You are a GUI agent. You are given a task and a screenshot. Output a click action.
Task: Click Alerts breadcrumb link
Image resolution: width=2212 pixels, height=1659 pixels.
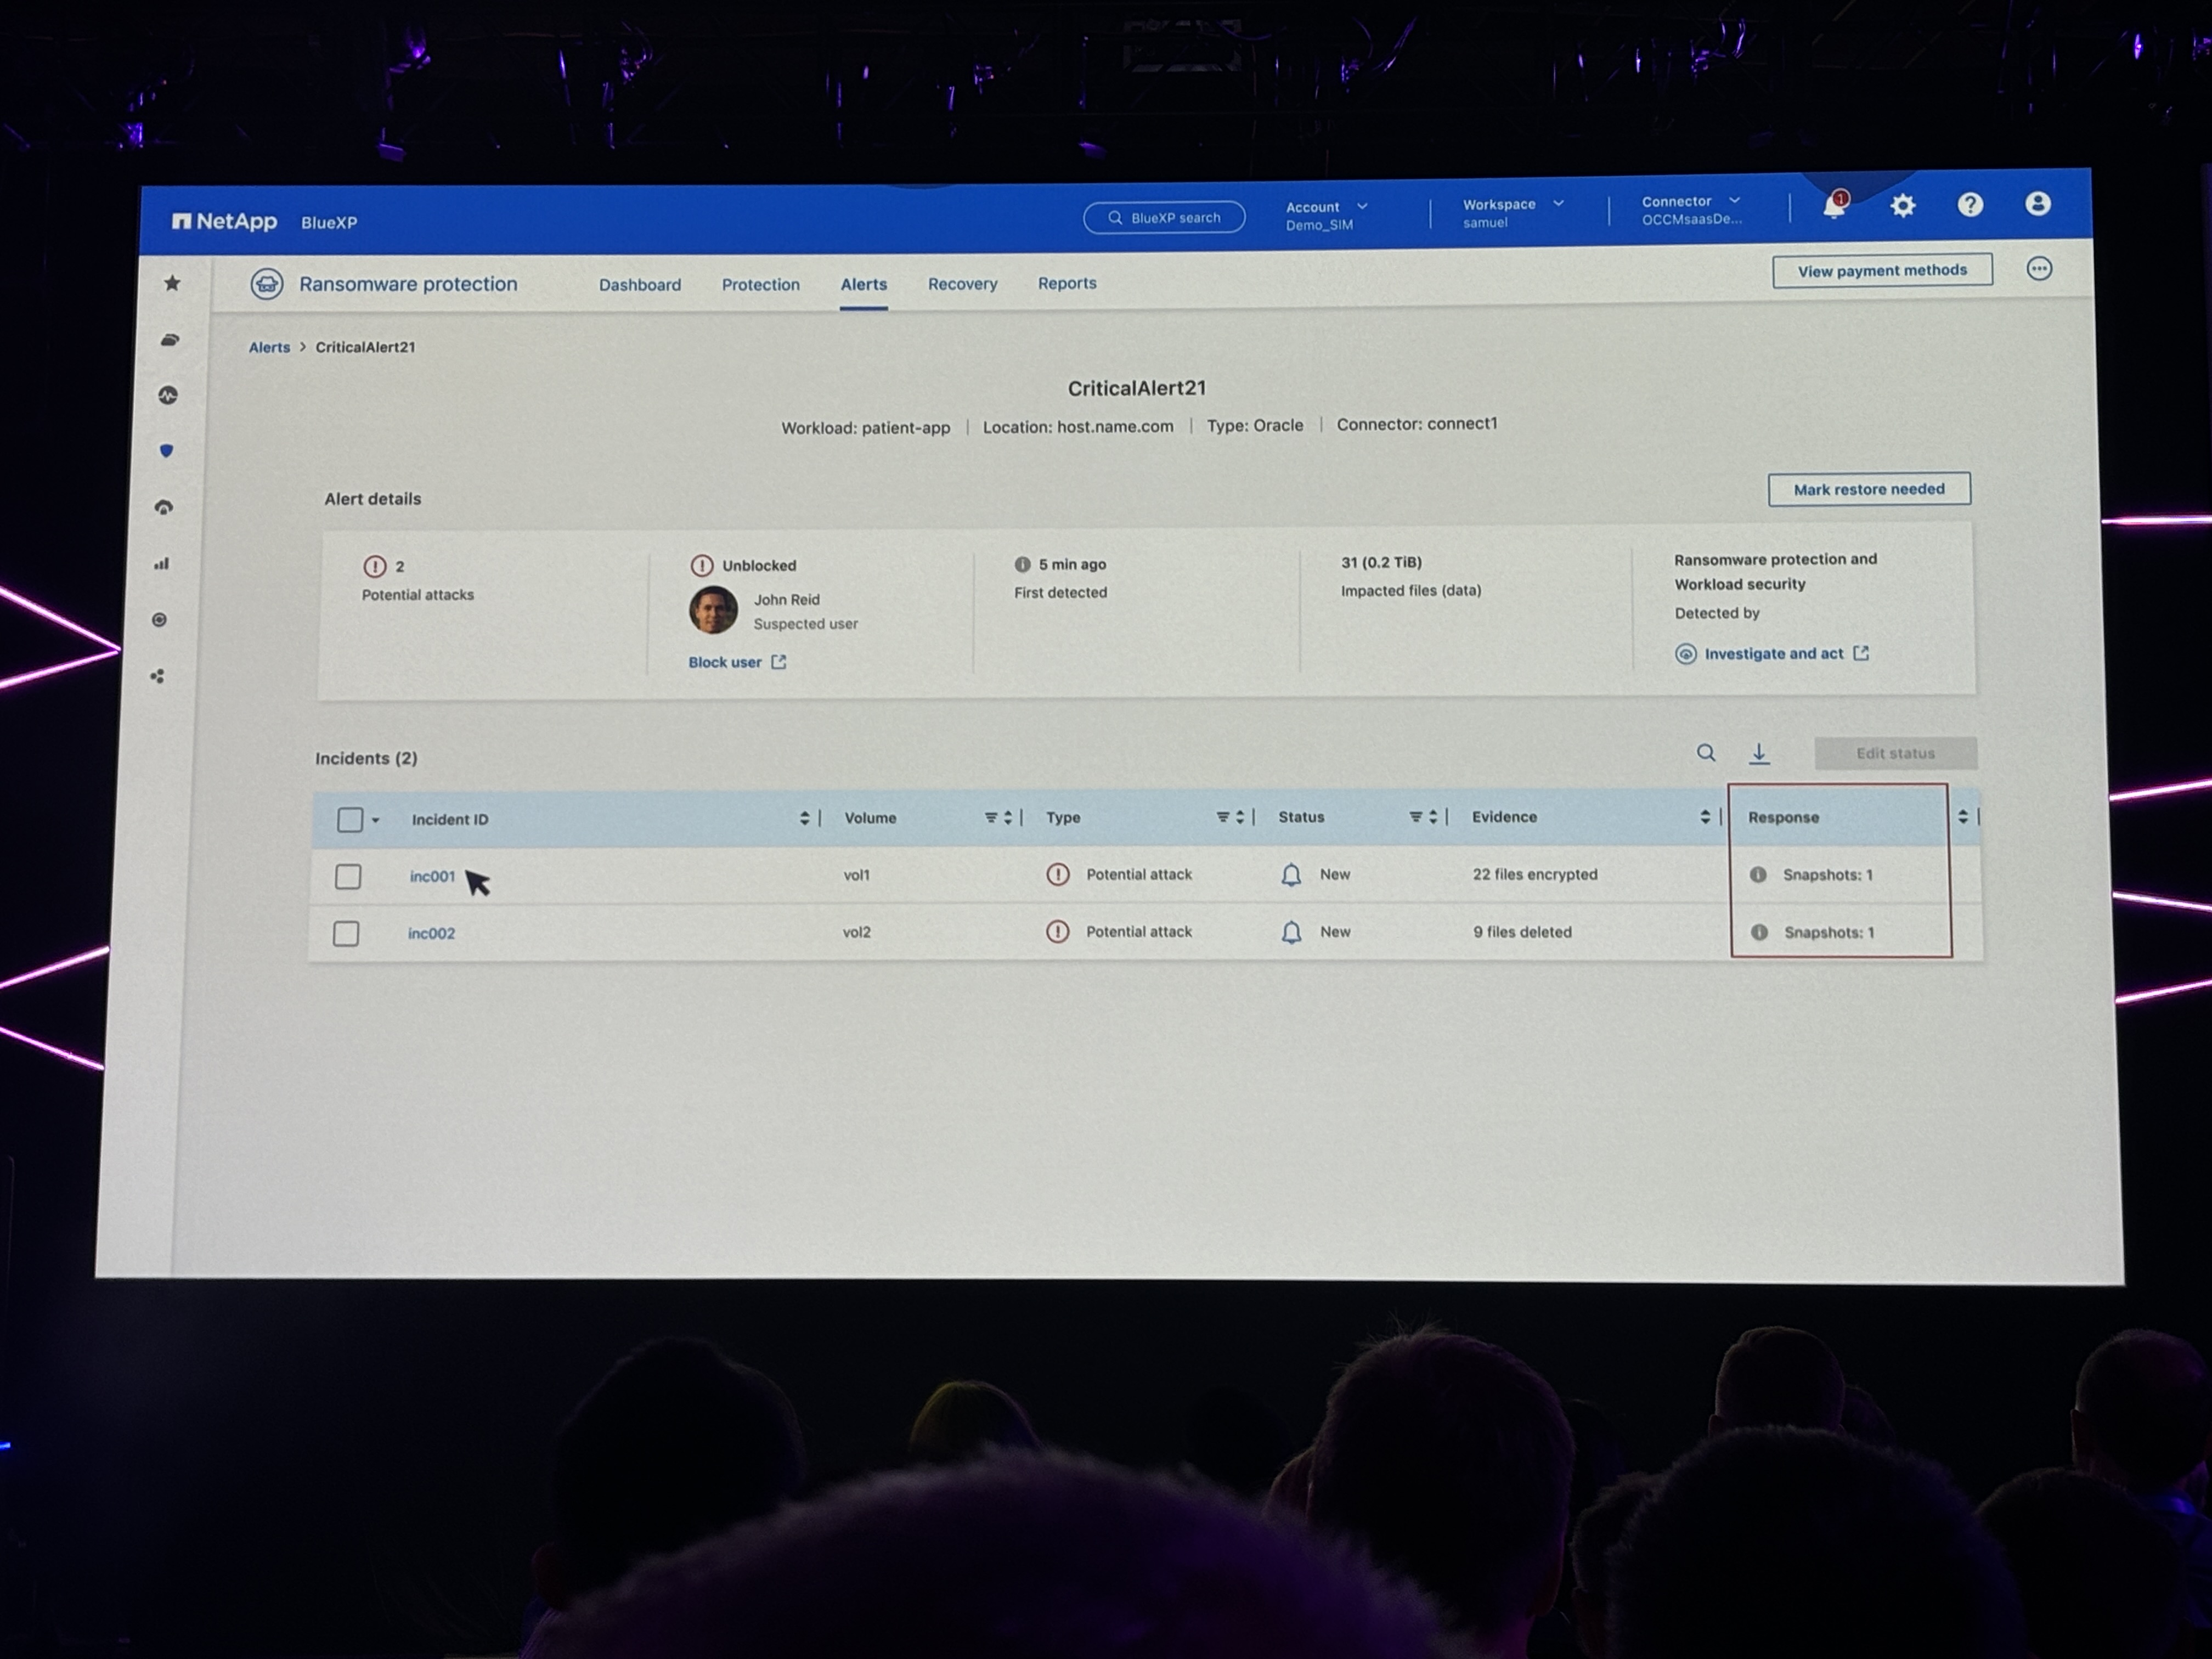(x=269, y=347)
